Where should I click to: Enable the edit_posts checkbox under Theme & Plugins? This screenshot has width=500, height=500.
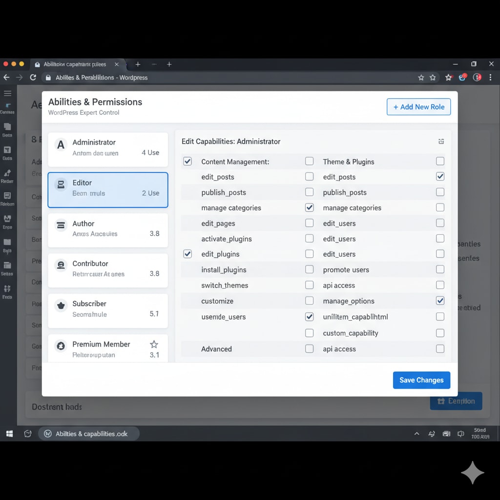coord(309,177)
